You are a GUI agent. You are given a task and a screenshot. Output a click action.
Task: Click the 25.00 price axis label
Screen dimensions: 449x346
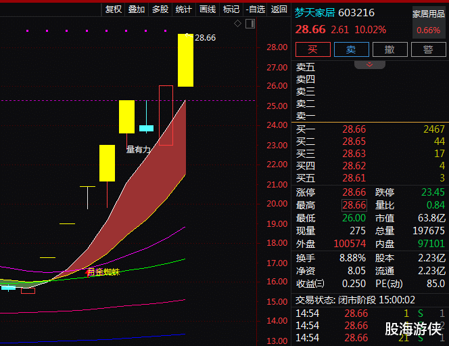[277, 106]
